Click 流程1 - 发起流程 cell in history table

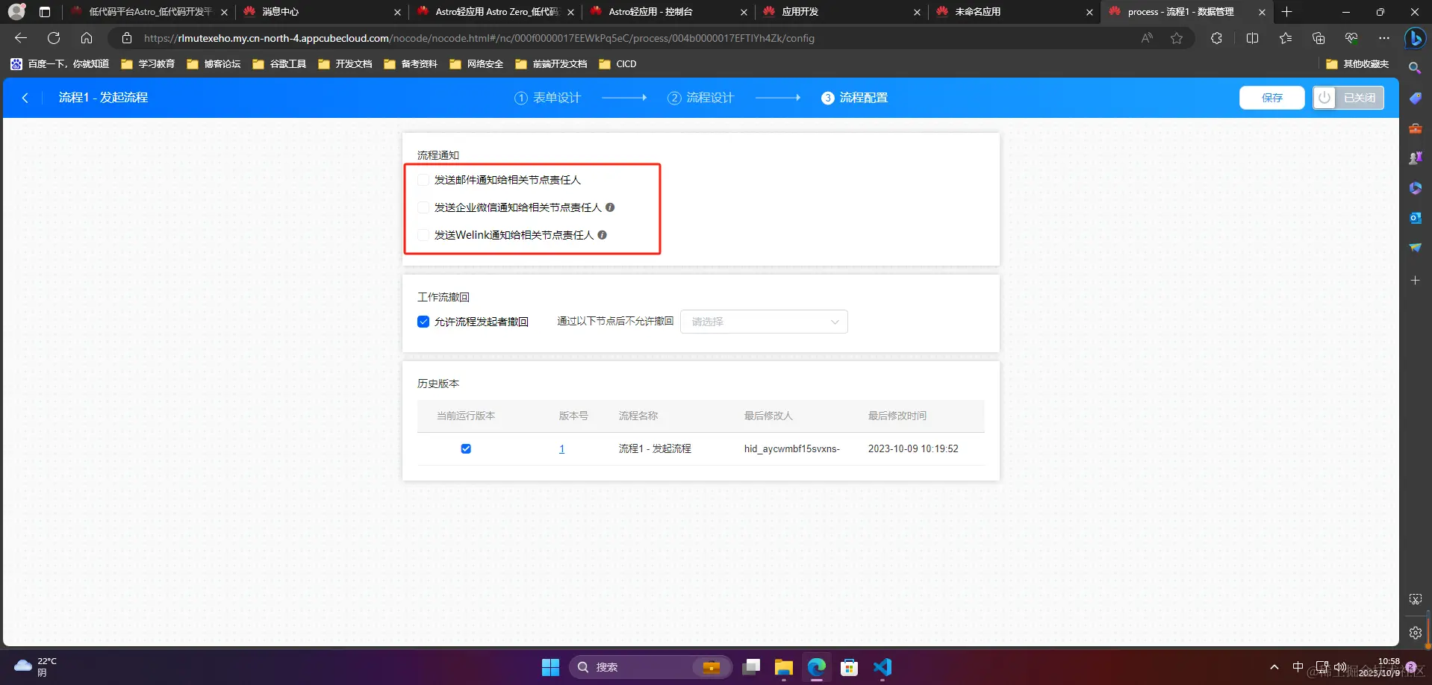pyautogui.click(x=655, y=448)
